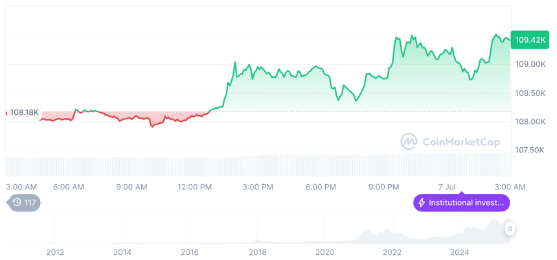Open the "Institutional invest..." event label
This screenshot has height=260, width=557.
click(x=462, y=203)
